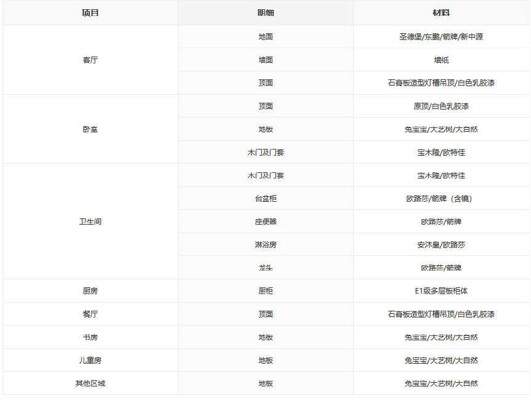Select 兔宝宝/大艺树/大自然 in the 卧室 section
The image size is (531, 400).
pyautogui.click(x=441, y=129)
